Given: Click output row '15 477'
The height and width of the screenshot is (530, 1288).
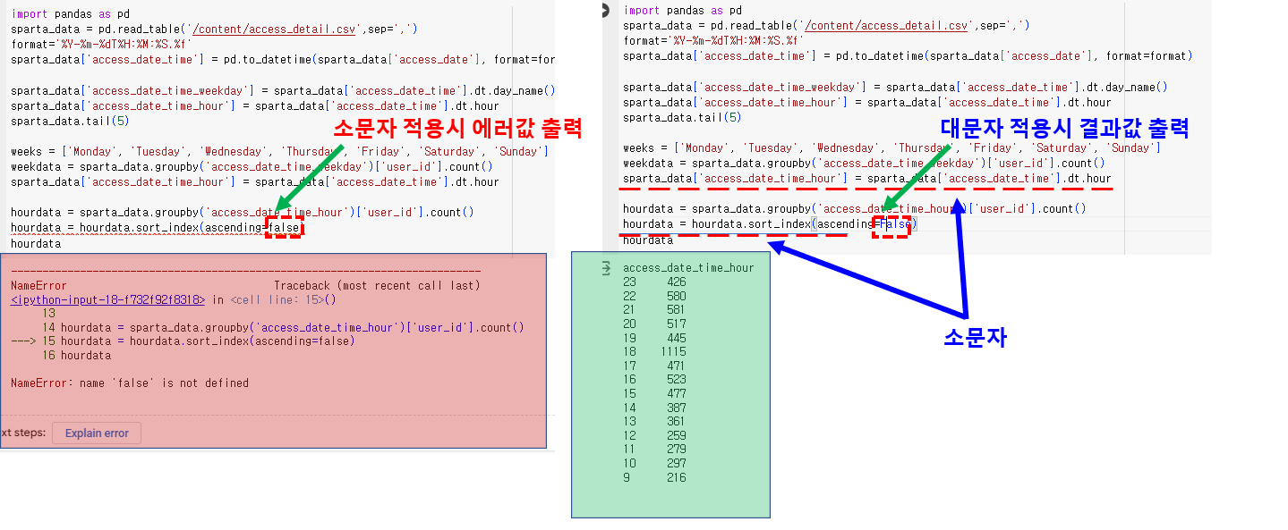Looking at the screenshot, I should click(654, 393).
